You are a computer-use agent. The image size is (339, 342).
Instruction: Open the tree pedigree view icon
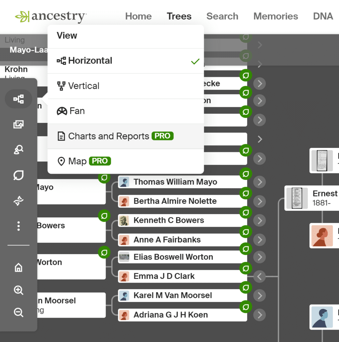[18, 99]
